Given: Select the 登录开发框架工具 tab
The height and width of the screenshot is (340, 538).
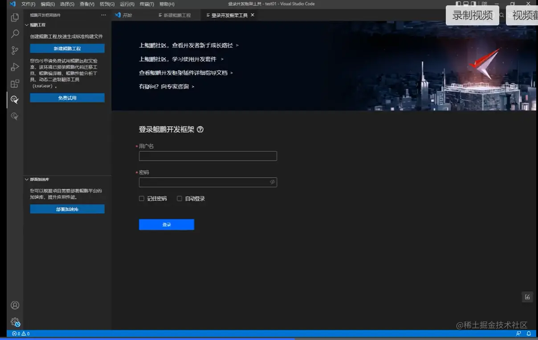Looking at the screenshot, I should point(230,15).
